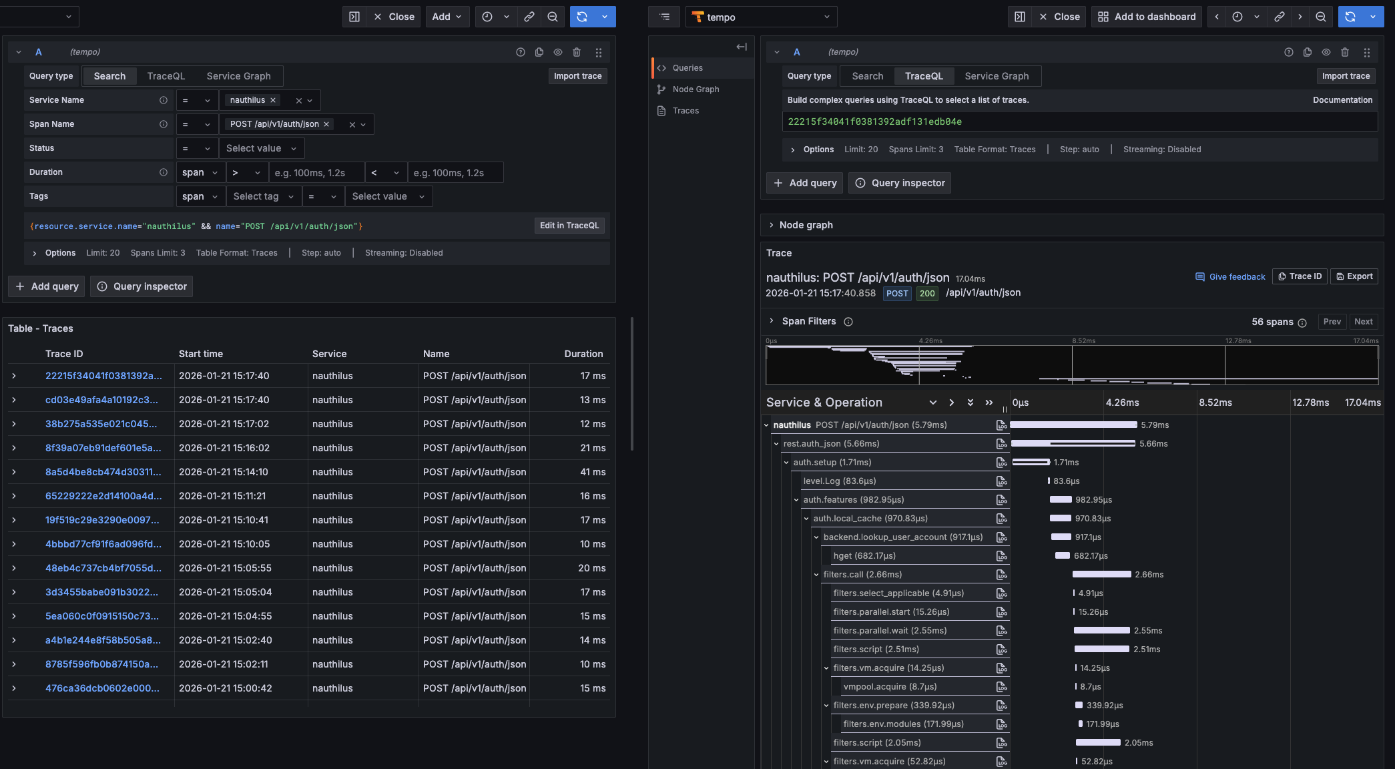Open the Status Select value dropdown
Image resolution: width=1395 pixels, height=769 pixels.
[261, 148]
